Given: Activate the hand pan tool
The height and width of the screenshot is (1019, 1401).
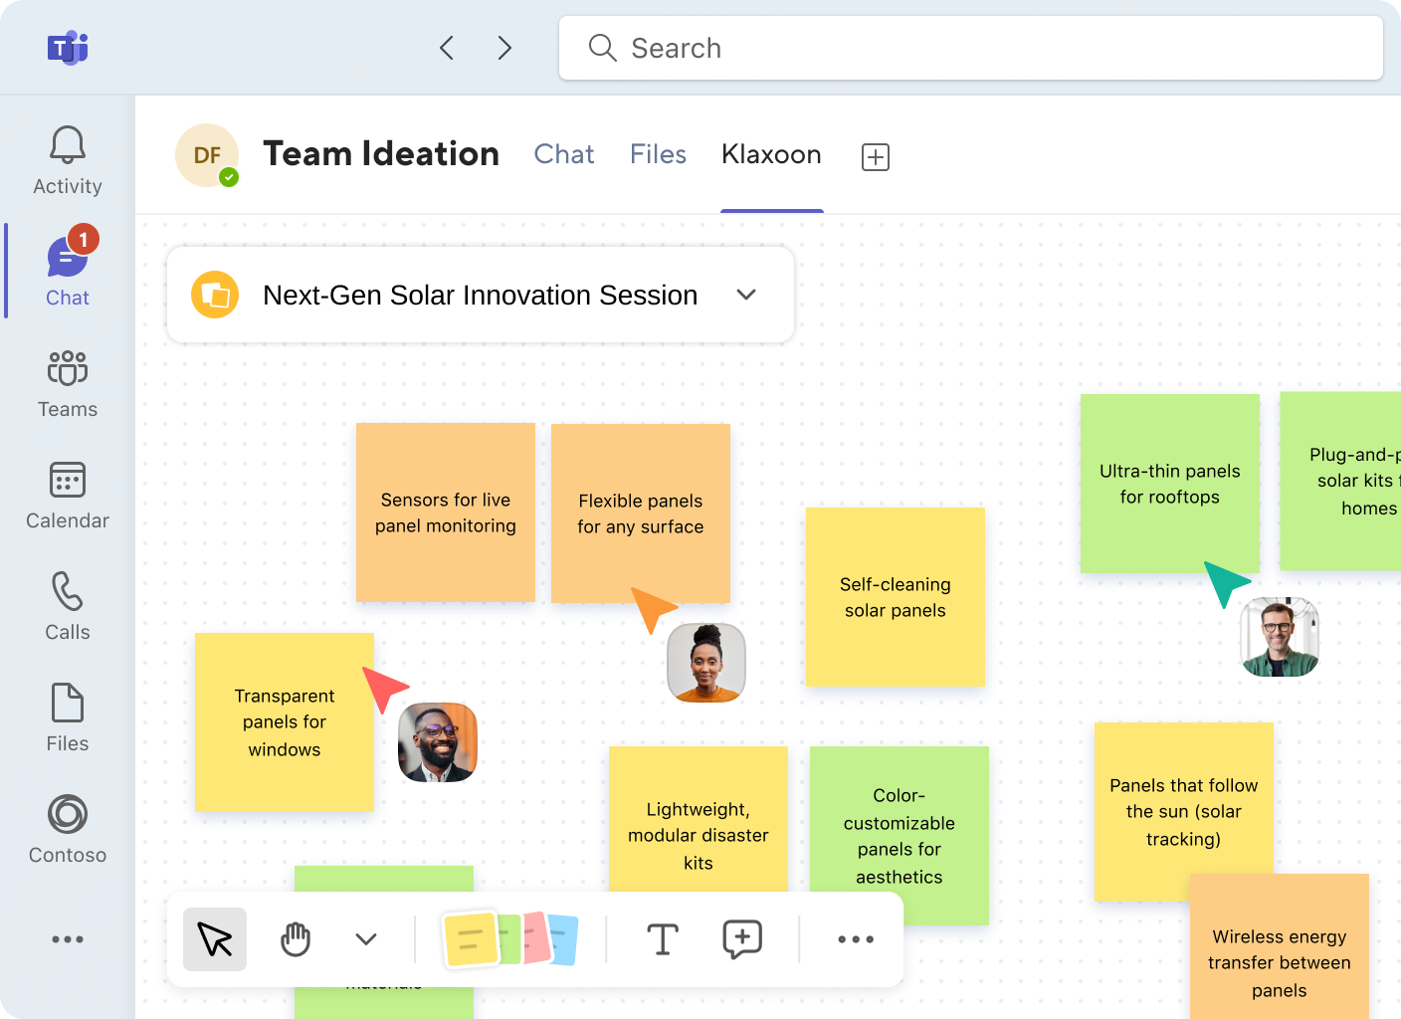Looking at the screenshot, I should pyautogui.click(x=295, y=938).
